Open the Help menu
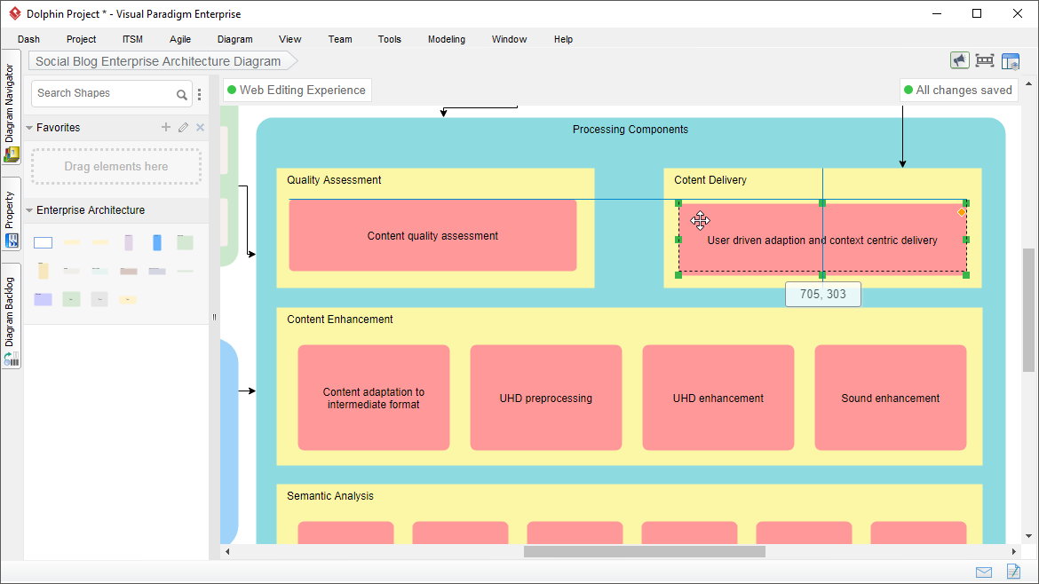Viewport: 1039px width, 584px height. pyautogui.click(x=563, y=39)
